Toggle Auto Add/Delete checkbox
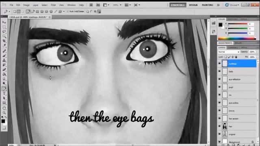 (67, 11)
